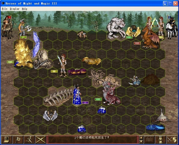Image resolution: width=179 pixels, height=145 pixels.
Task: Attack the orange rust dragon
Action: pos(150,38)
